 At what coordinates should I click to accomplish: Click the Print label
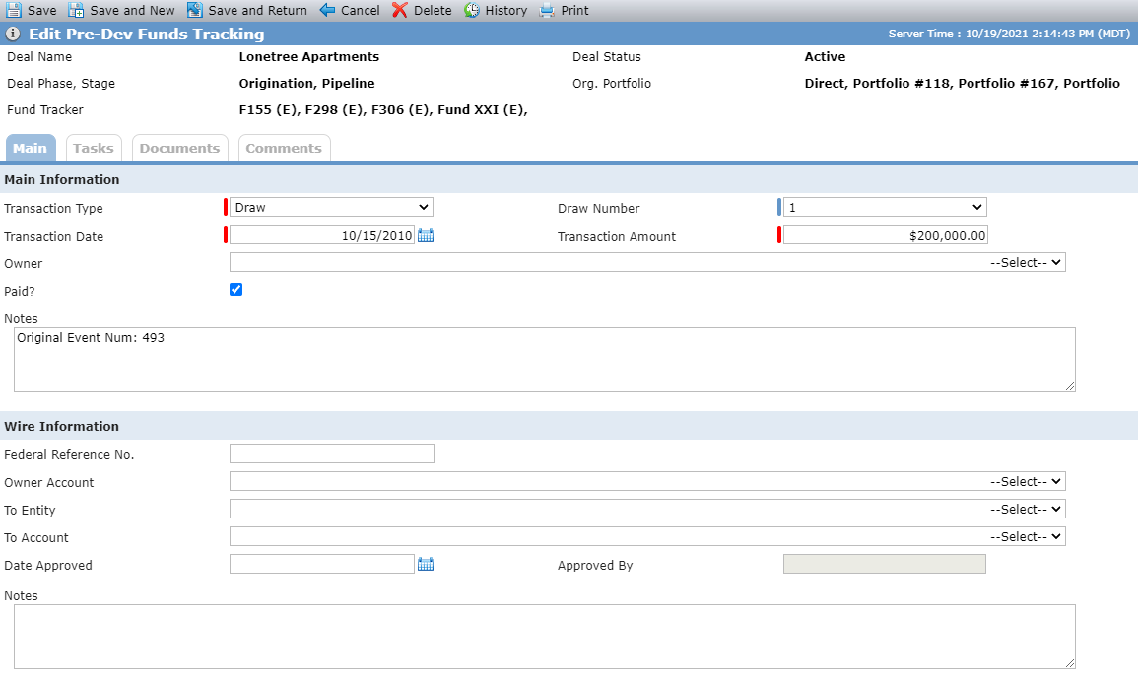click(574, 10)
